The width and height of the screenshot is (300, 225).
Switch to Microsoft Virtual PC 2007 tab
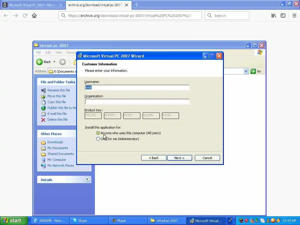click(x=33, y=5)
